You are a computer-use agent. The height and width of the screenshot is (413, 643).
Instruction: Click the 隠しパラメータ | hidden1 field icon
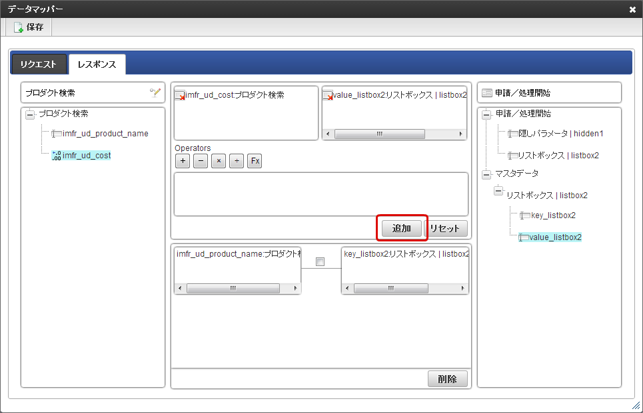(512, 134)
